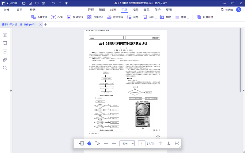Click the print icon in title bar
Screen dimensions: 245x153
[43, 3]
